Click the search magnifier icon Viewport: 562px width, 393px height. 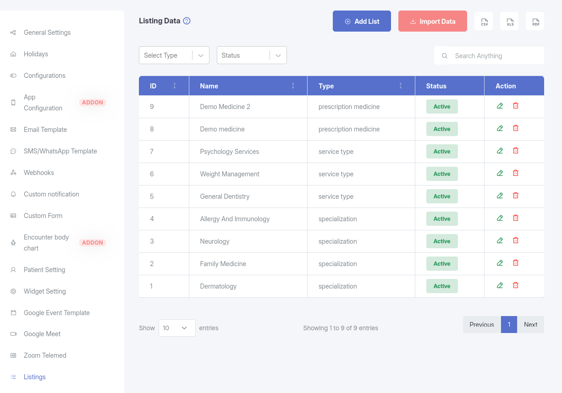pyautogui.click(x=444, y=56)
